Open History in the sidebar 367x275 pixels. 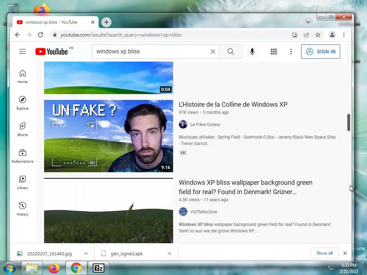(x=23, y=209)
